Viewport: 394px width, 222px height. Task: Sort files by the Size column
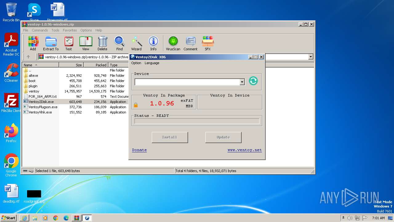(71, 65)
